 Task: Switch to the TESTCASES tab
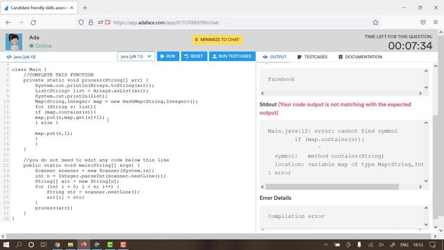(312, 57)
